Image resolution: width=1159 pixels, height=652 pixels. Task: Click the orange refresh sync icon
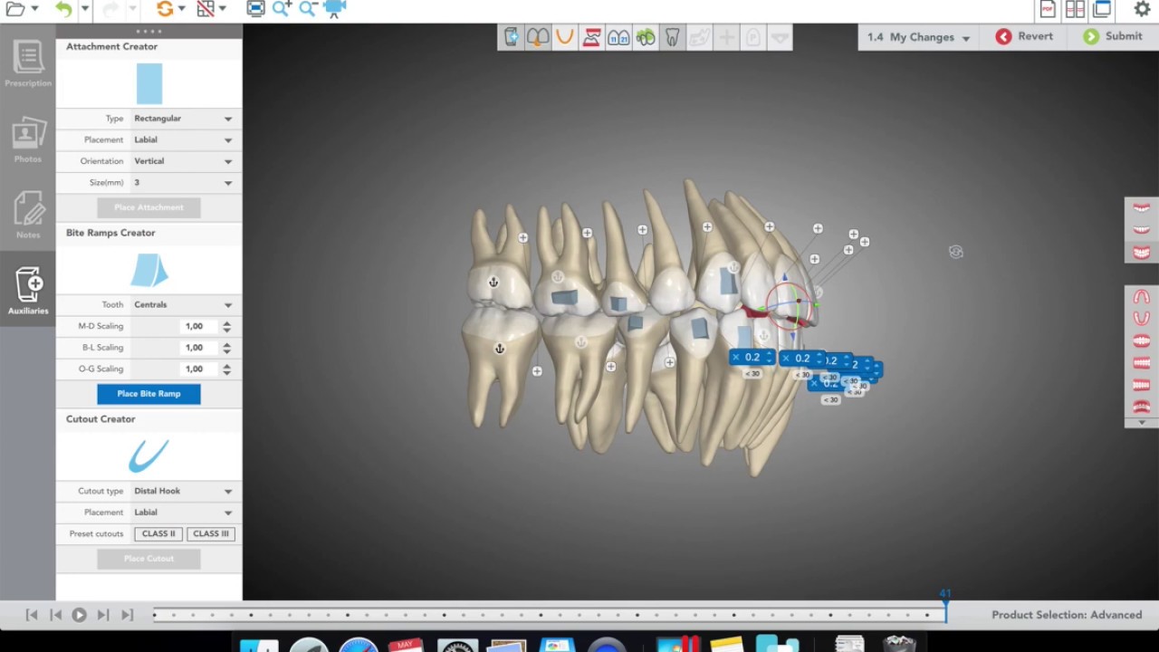164,9
